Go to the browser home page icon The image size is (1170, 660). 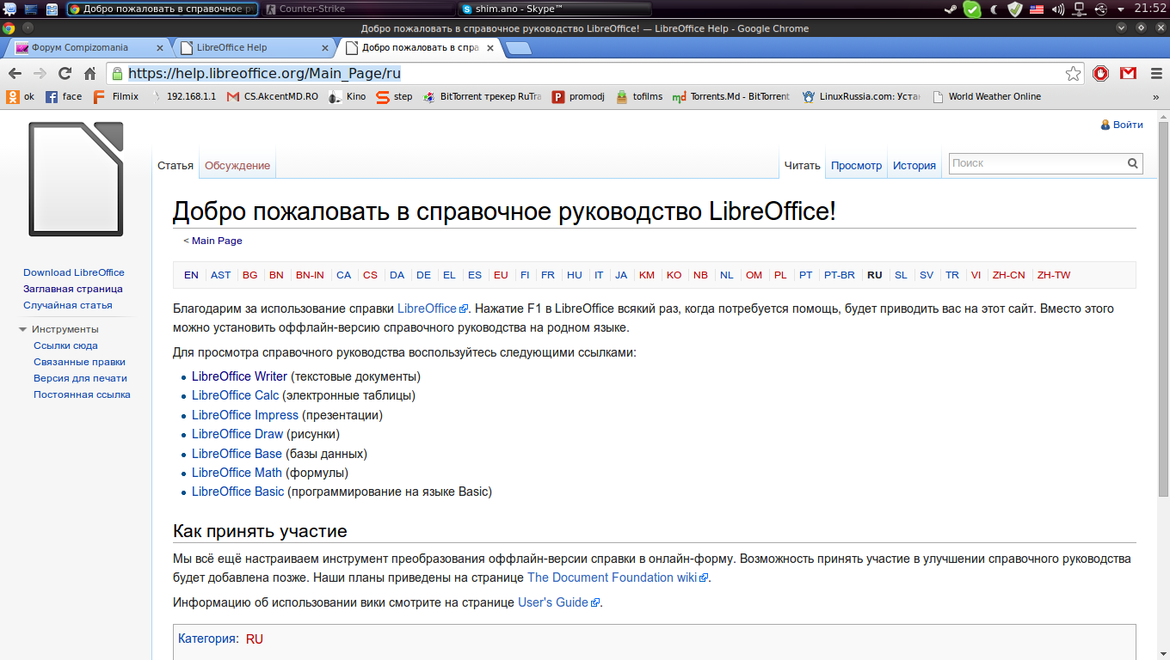tap(89, 74)
